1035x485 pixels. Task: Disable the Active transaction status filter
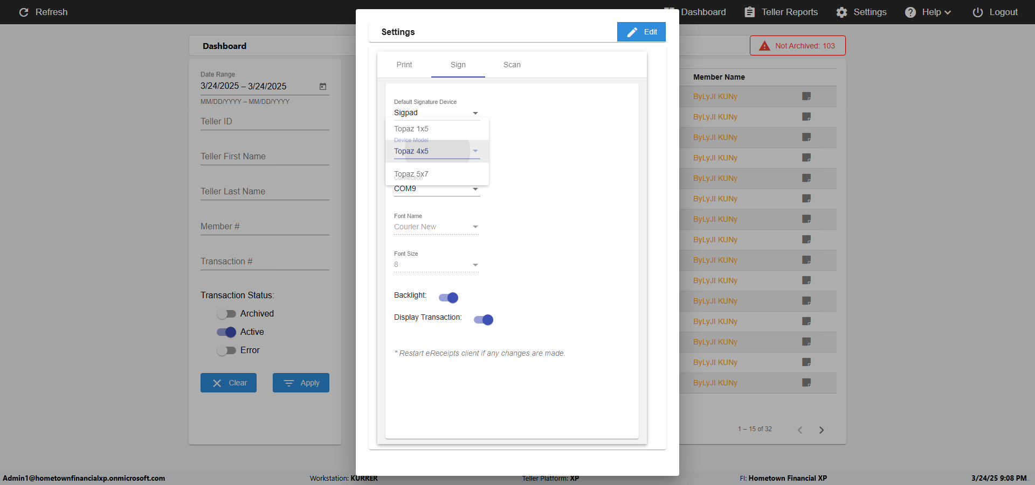(x=226, y=332)
